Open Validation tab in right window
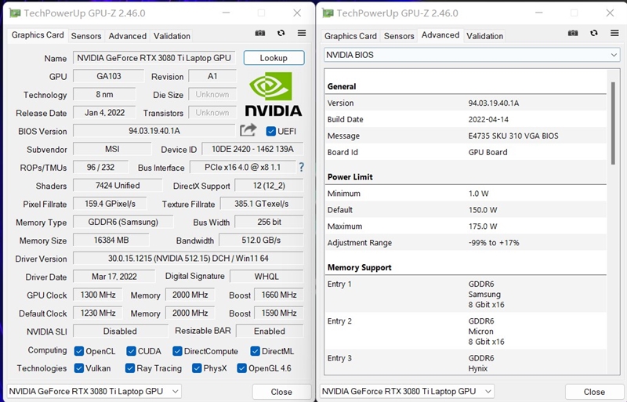This screenshot has width=627, height=402. [x=484, y=36]
